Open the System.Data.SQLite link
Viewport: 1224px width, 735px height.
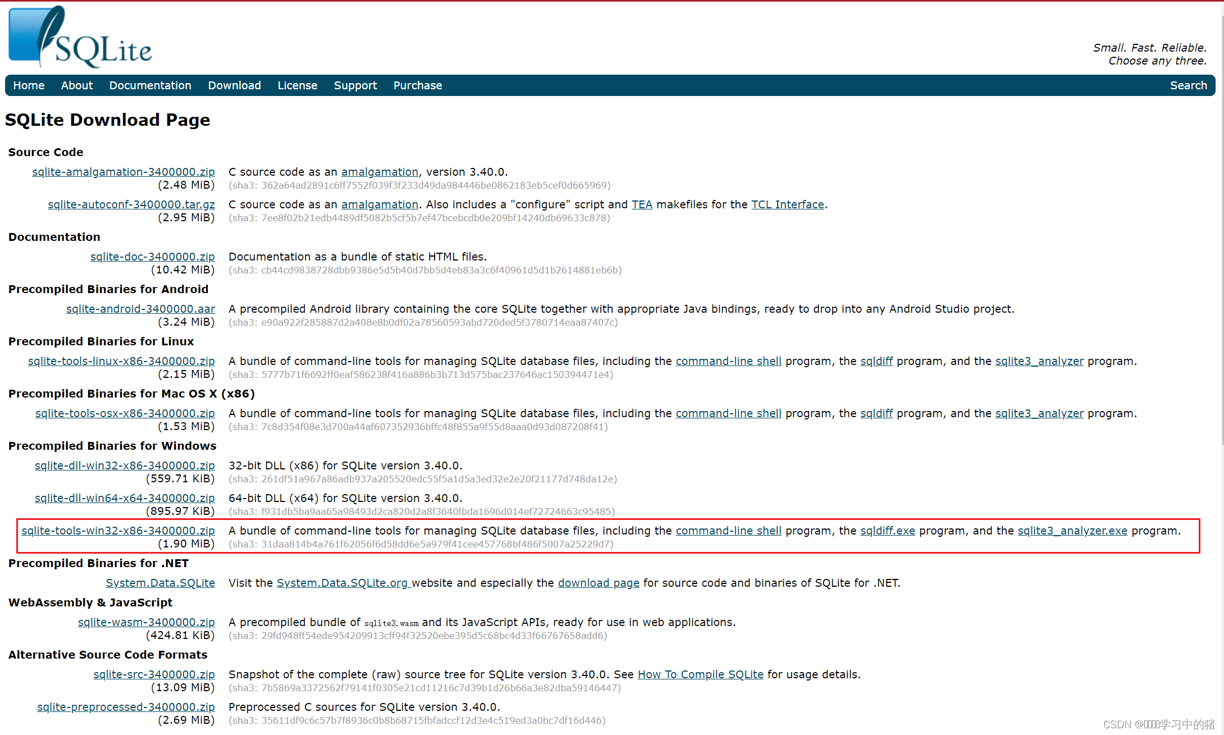click(160, 583)
